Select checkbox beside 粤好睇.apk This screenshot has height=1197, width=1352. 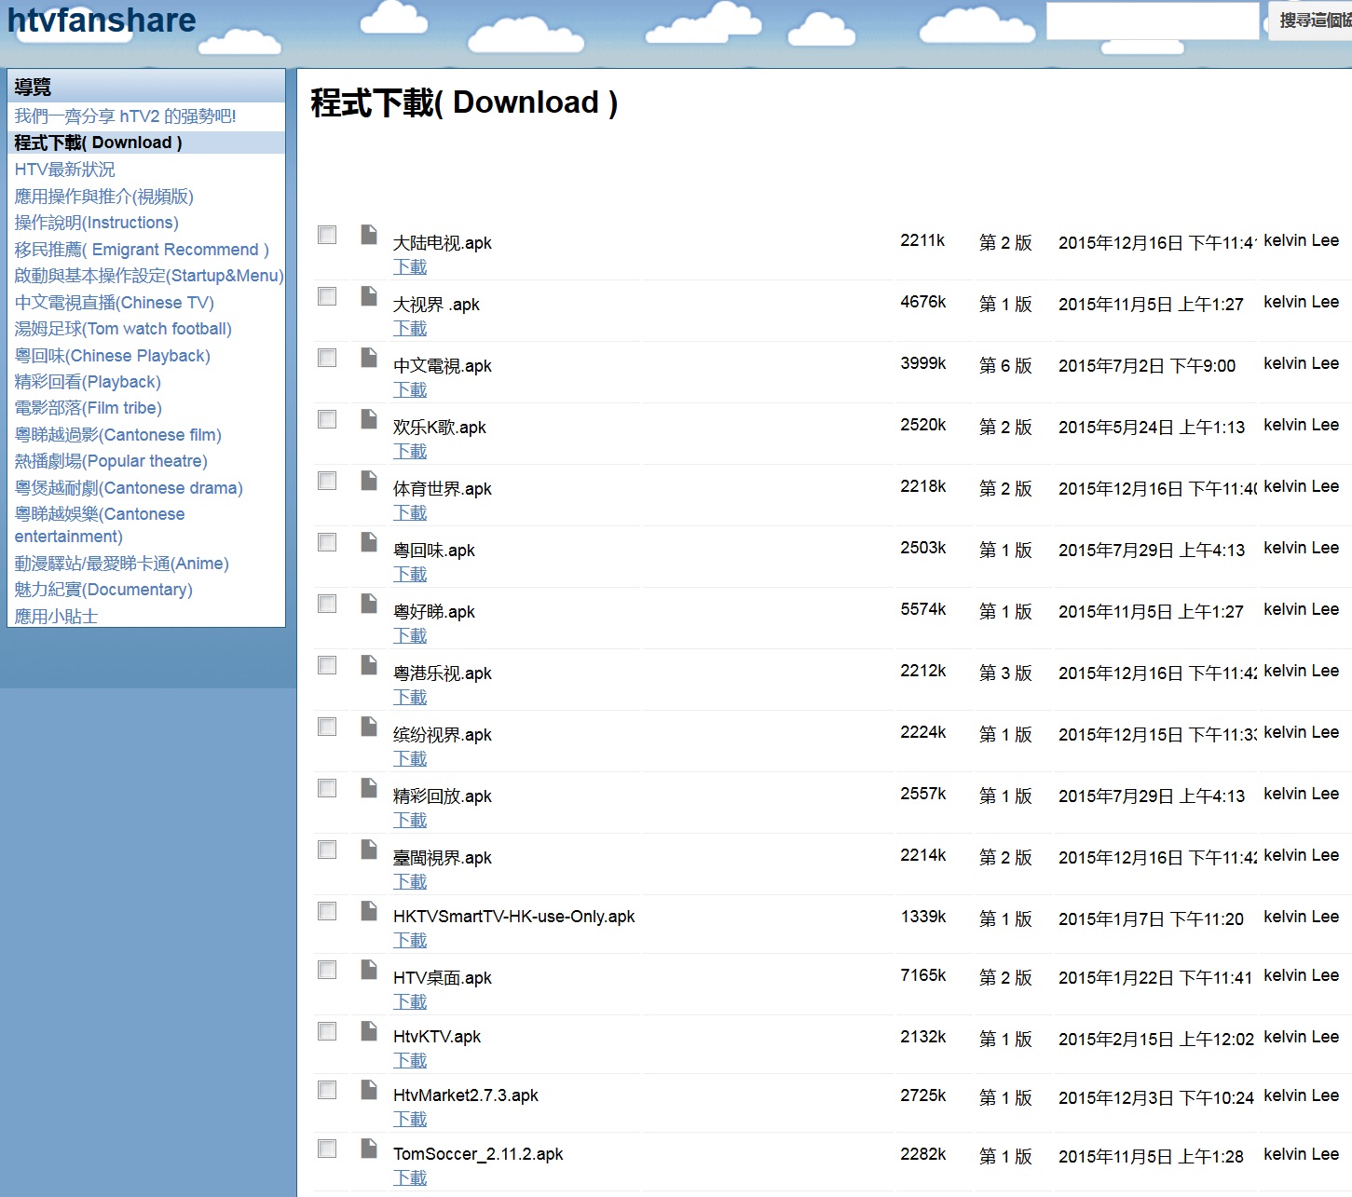tap(327, 604)
